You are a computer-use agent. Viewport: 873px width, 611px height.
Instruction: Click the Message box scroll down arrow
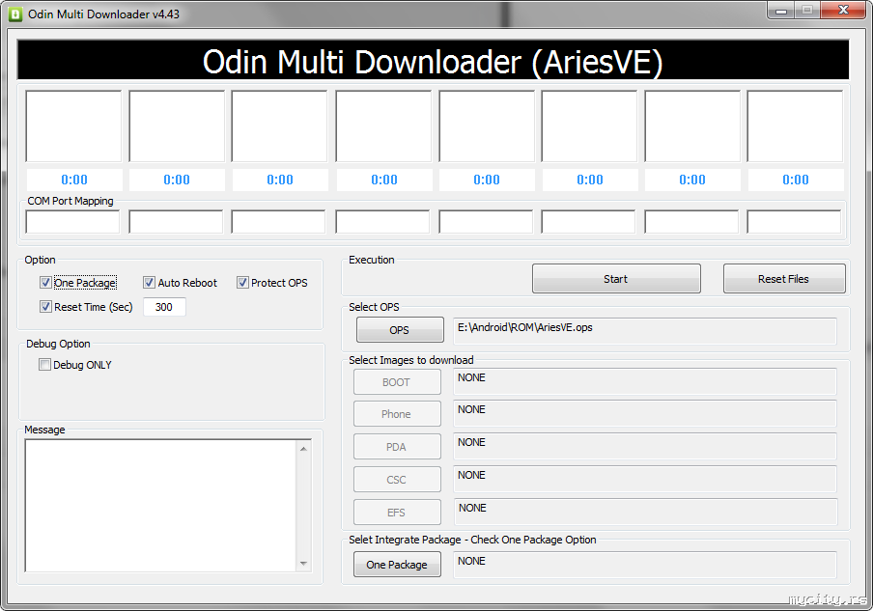[x=303, y=563]
